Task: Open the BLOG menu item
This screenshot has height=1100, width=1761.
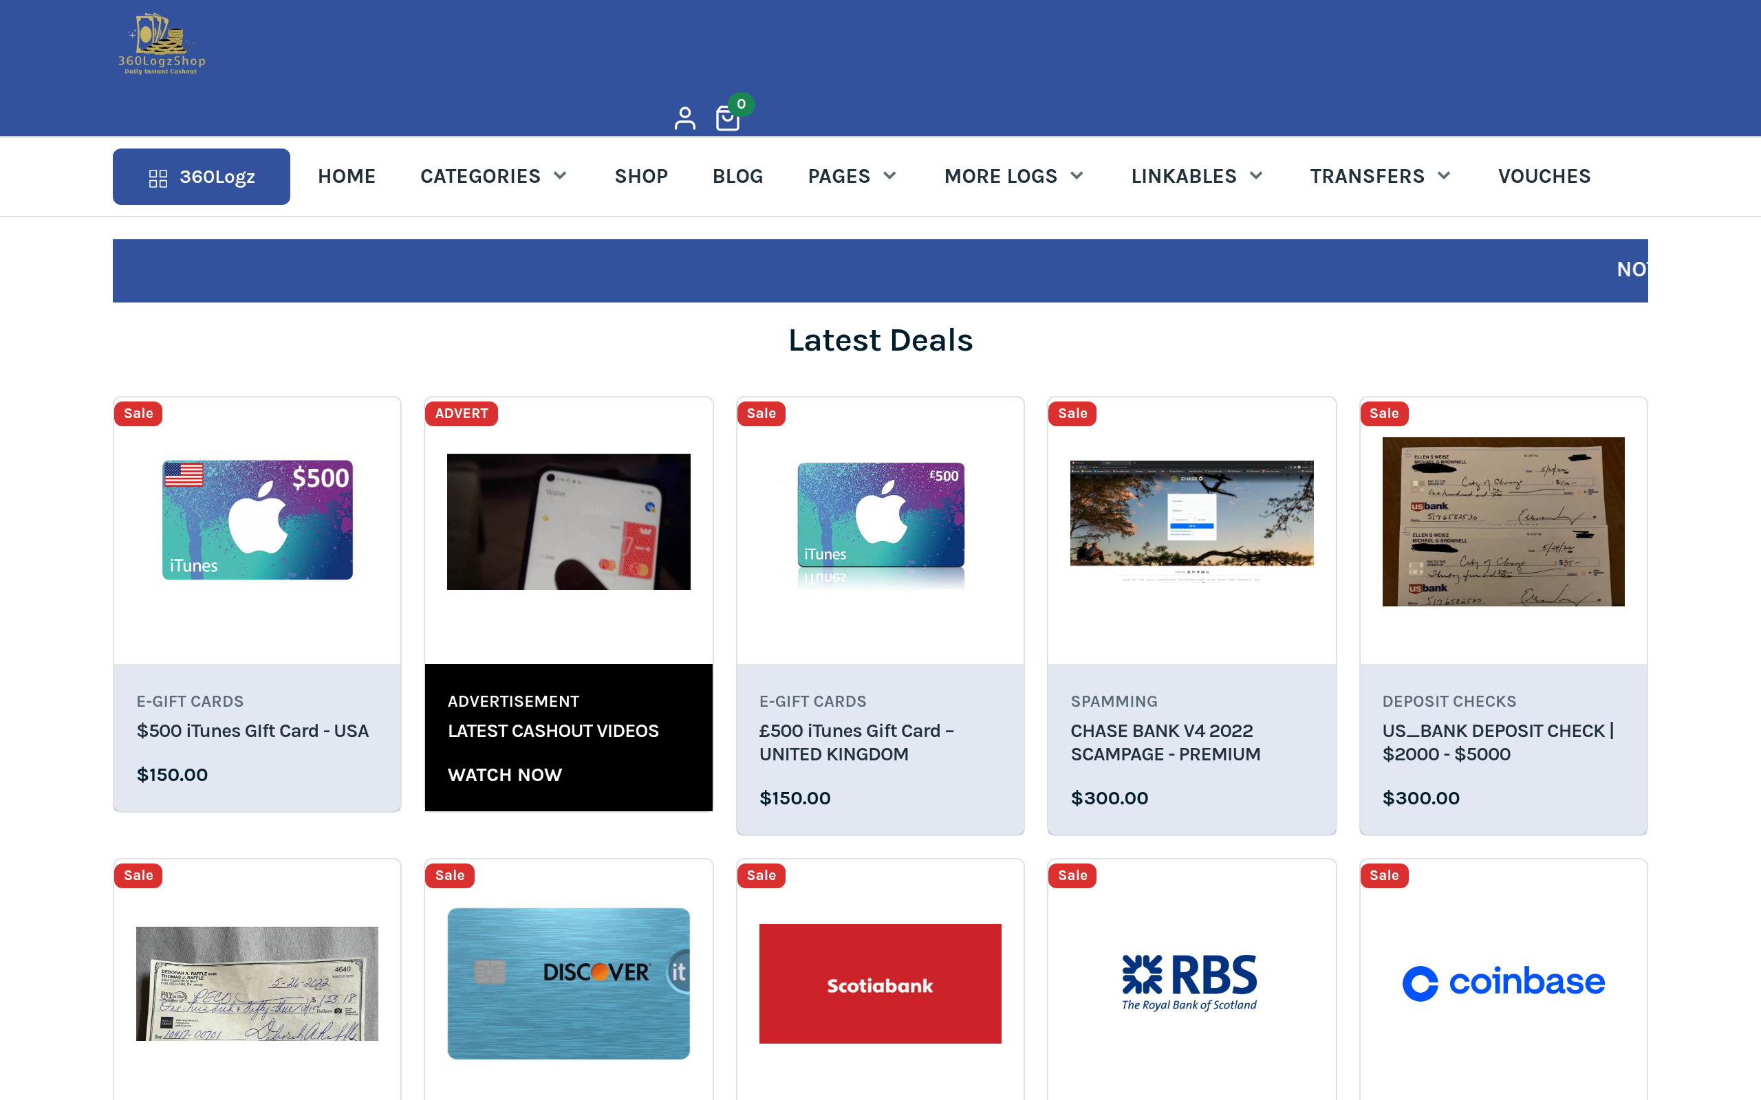Action: 737,176
